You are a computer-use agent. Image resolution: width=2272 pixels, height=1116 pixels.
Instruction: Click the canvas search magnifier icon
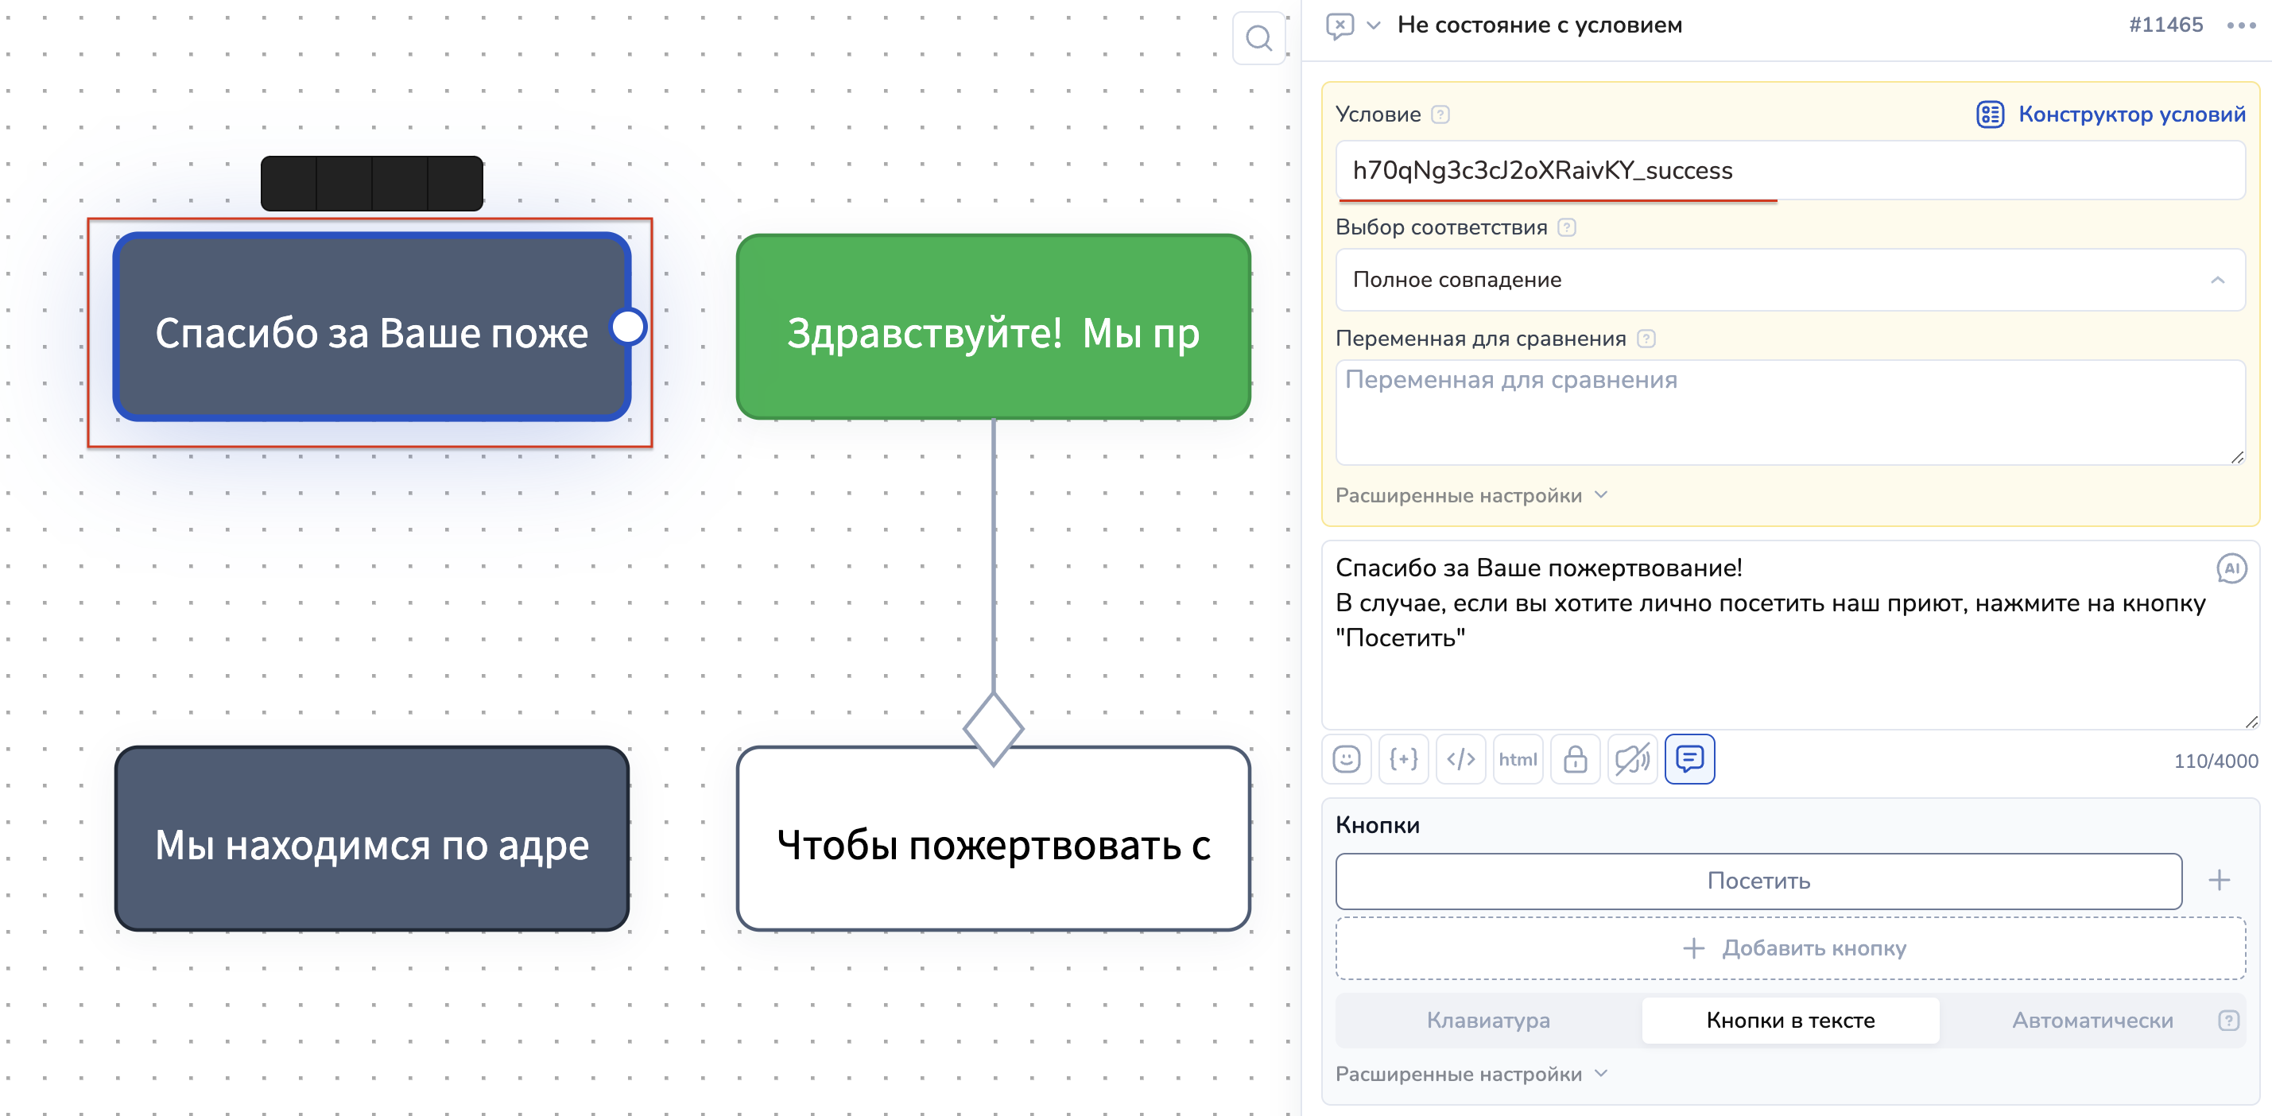[x=1258, y=38]
